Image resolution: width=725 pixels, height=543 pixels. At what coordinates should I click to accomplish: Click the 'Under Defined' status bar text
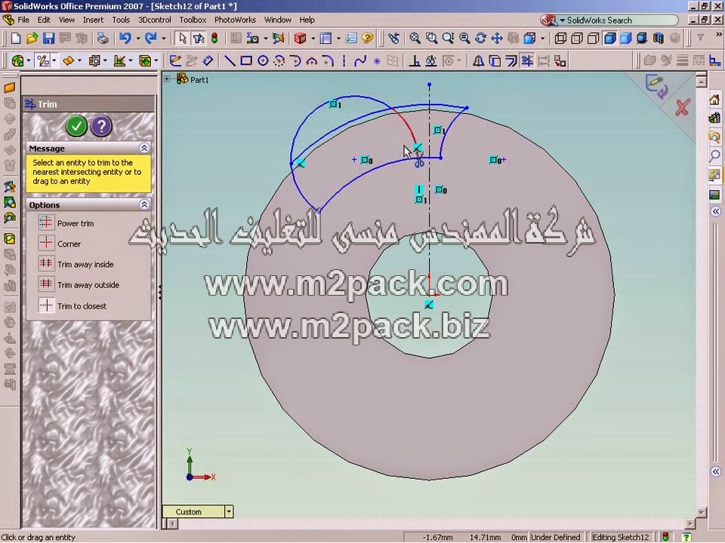[555, 537]
